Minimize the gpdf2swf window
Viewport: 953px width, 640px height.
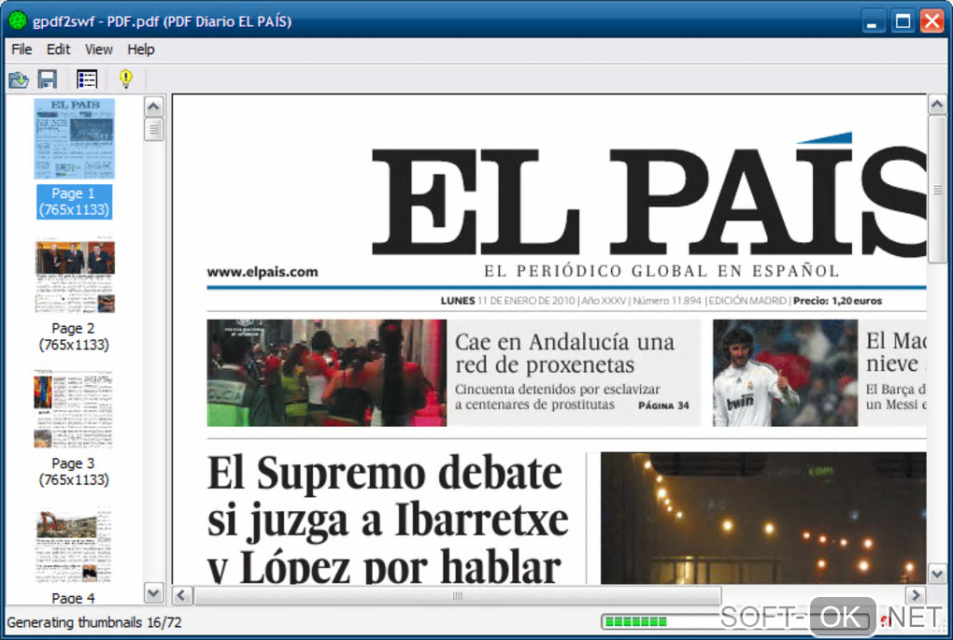872,21
